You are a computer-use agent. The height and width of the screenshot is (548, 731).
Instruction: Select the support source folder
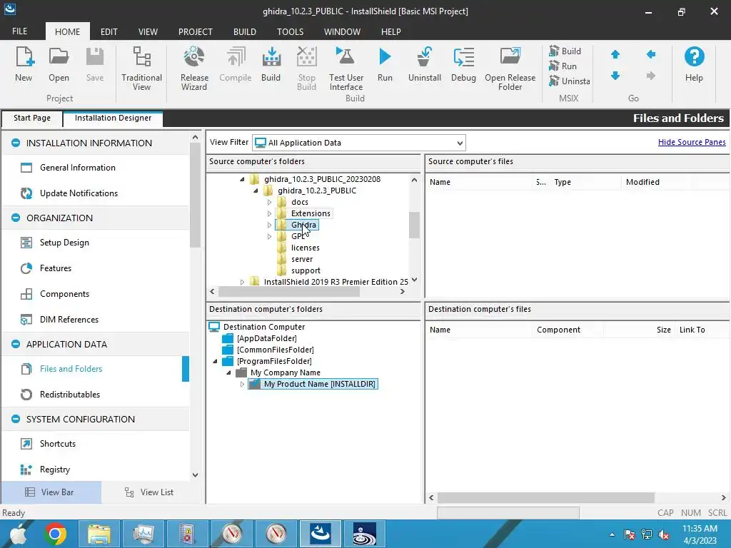pos(306,270)
